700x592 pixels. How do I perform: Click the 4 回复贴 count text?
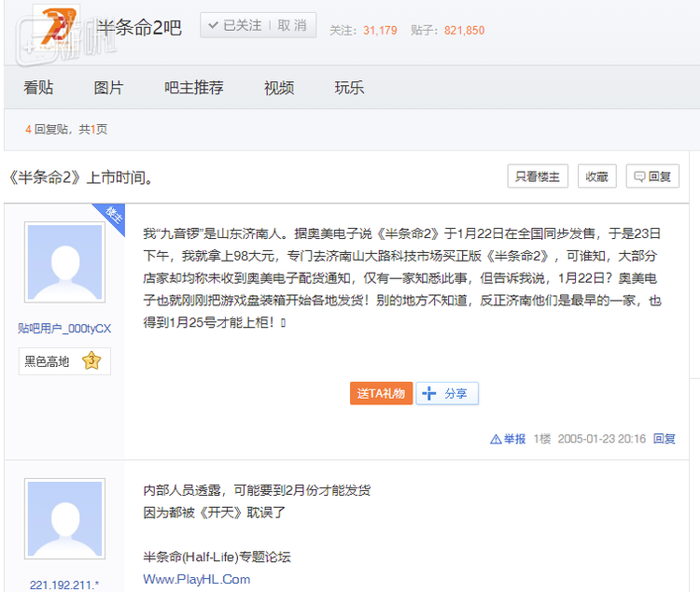[x=47, y=130]
